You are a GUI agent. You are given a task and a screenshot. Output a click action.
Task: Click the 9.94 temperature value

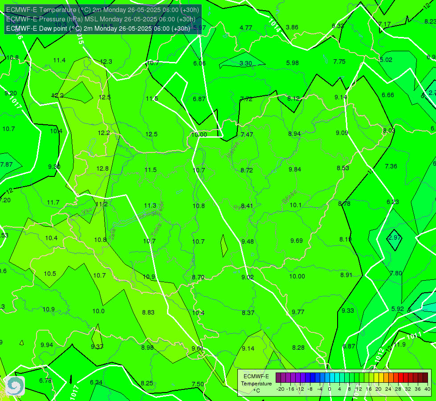pos(47,345)
